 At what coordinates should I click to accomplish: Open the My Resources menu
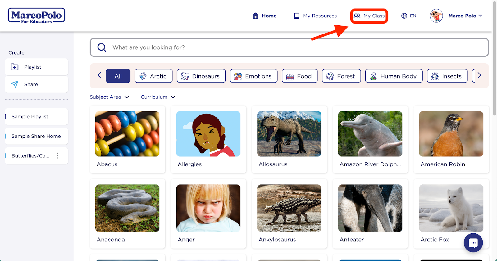click(315, 16)
